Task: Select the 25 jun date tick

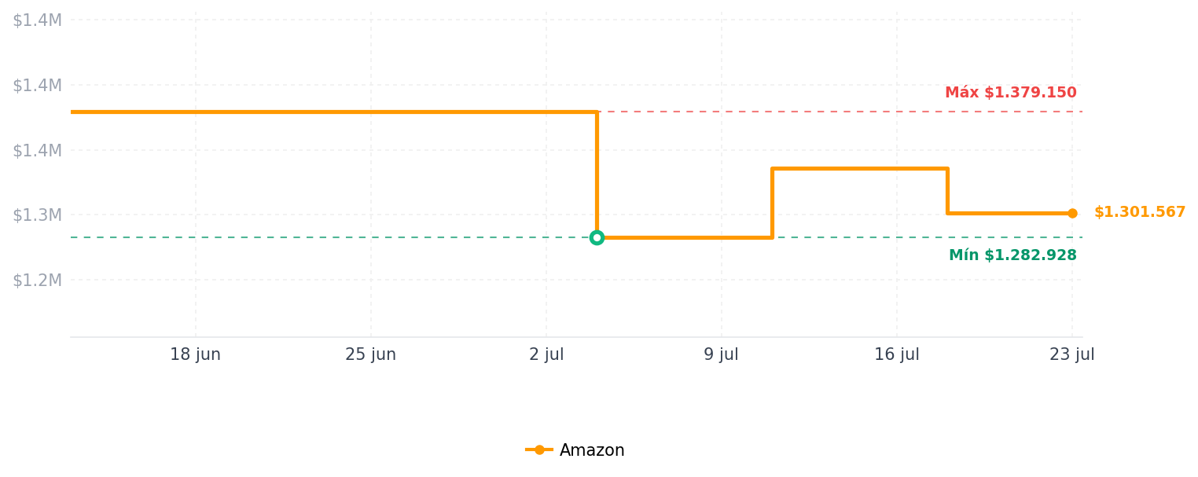Action: coord(371,354)
